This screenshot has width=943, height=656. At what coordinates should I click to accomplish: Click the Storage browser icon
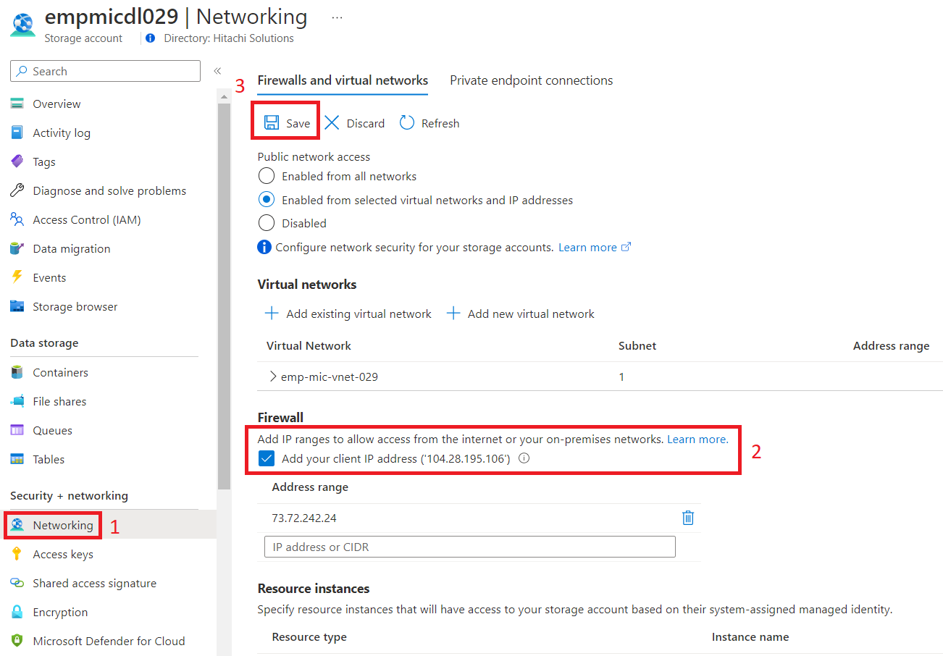point(17,306)
